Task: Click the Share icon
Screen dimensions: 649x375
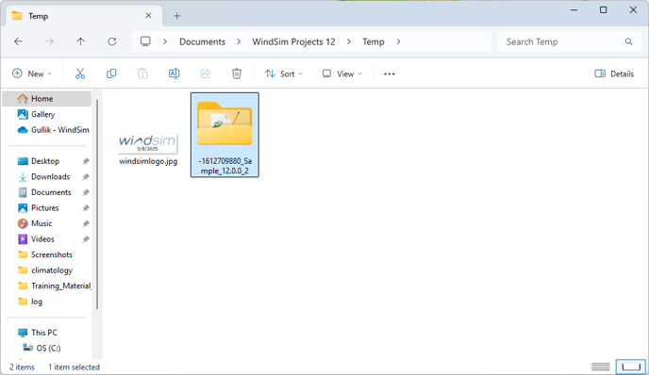Action: (206, 73)
